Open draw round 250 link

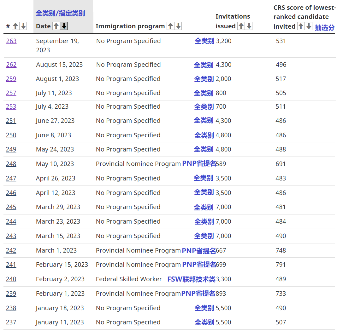(x=11, y=135)
